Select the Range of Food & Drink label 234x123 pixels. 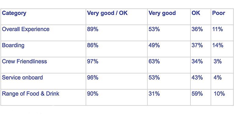[x=30, y=94]
